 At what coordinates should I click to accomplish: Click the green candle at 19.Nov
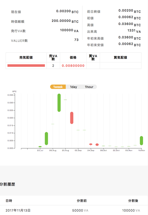(142, 141)
